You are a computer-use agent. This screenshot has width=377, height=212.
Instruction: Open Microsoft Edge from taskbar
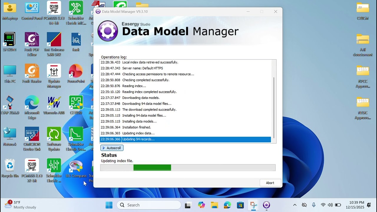(x=227, y=205)
